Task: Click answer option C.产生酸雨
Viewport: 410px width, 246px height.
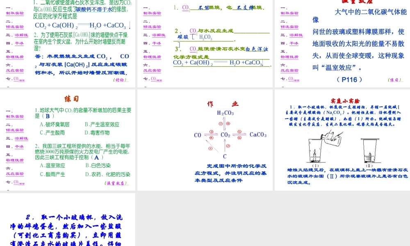Action: [x=52, y=132]
